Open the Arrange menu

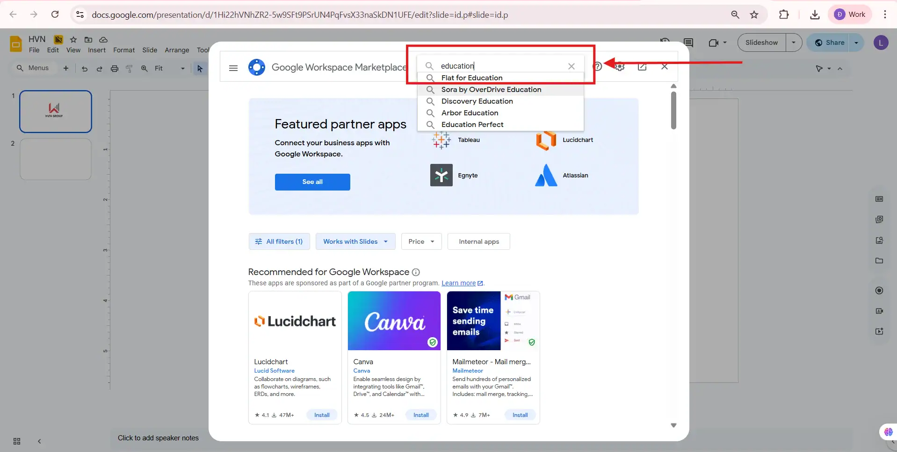pos(176,50)
